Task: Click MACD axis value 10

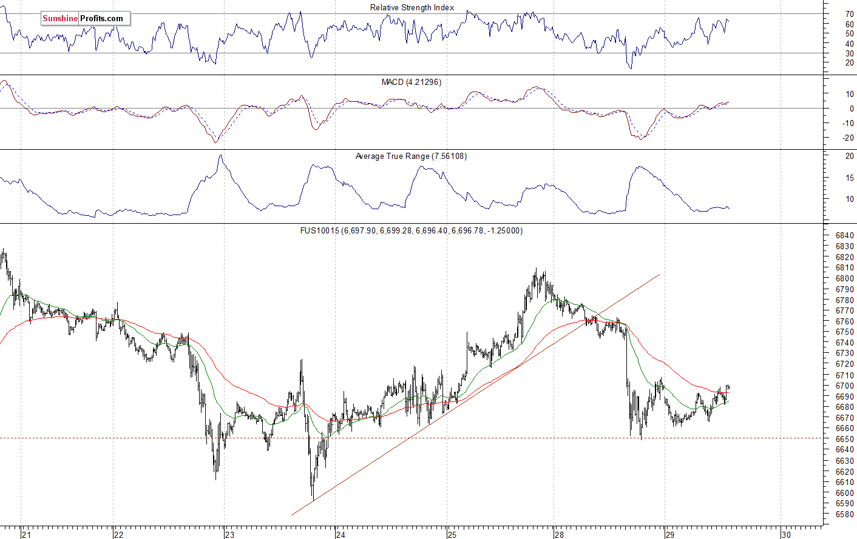Action: pyautogui.click(x=850, y=95)
